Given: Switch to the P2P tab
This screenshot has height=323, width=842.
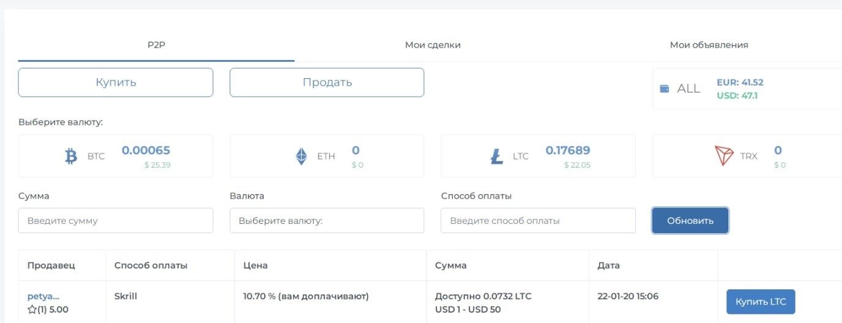Looking at the screenshot, I should point(156,45).
